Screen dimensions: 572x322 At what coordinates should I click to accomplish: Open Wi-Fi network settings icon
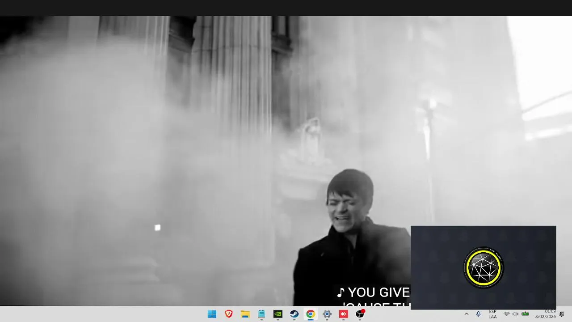[506, 314]
